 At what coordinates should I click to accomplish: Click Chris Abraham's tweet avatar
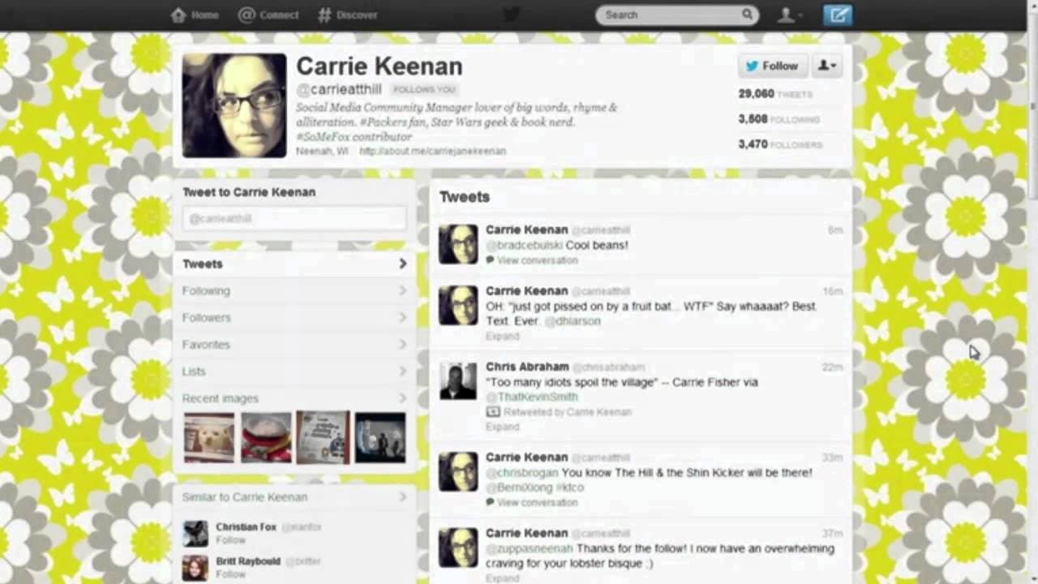coord(458,381)
